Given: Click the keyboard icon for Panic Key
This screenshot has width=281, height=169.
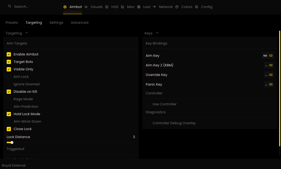Looking at the screenshot, I should click(x=271, y=84).
